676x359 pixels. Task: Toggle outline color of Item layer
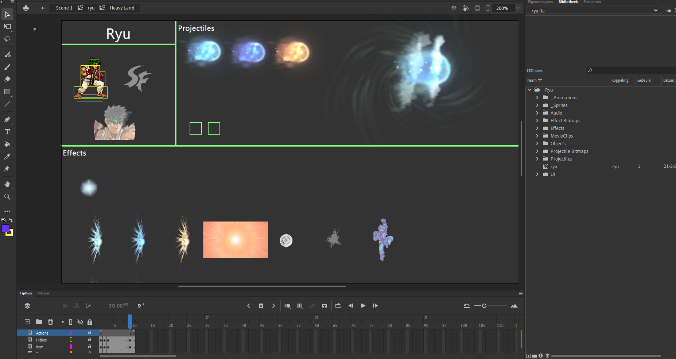click(71, 347)
